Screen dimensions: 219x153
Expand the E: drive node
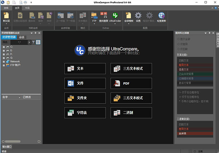[4, 51]
